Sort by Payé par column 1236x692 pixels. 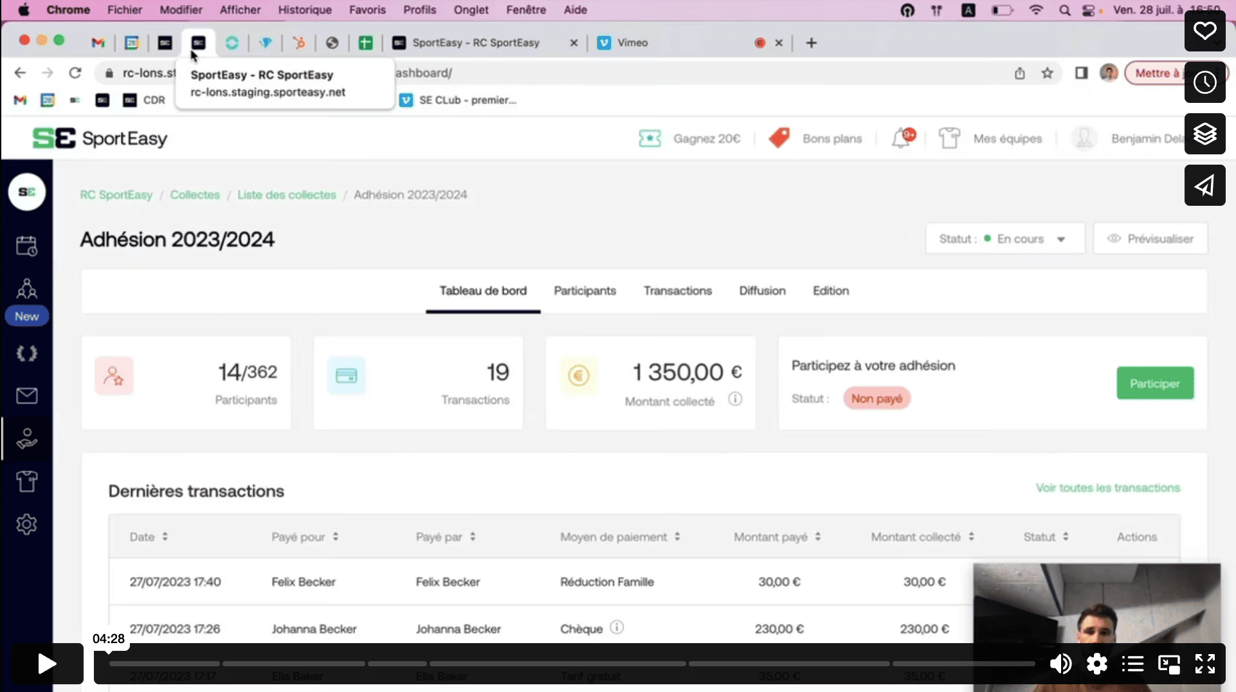pyautogui.click(x=446, y=536)
